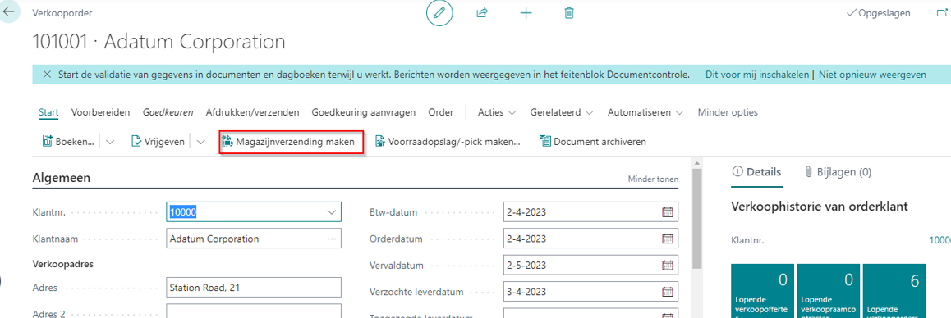Select the Goedkeuren tab
This screenshot has height=318, width=951.
tap(168, 112)
